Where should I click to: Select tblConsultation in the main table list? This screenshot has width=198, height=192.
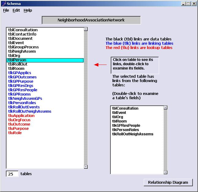point(23,30)
